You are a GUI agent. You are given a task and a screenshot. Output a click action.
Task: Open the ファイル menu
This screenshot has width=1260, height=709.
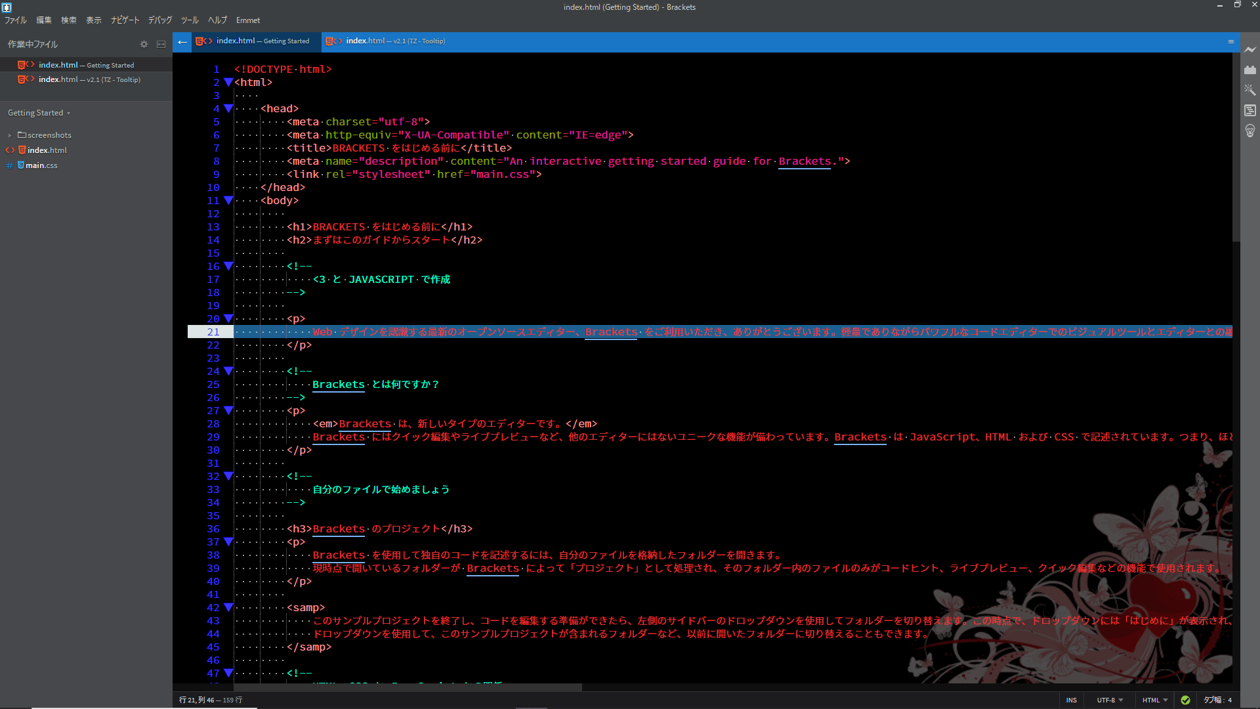[16, 20]
